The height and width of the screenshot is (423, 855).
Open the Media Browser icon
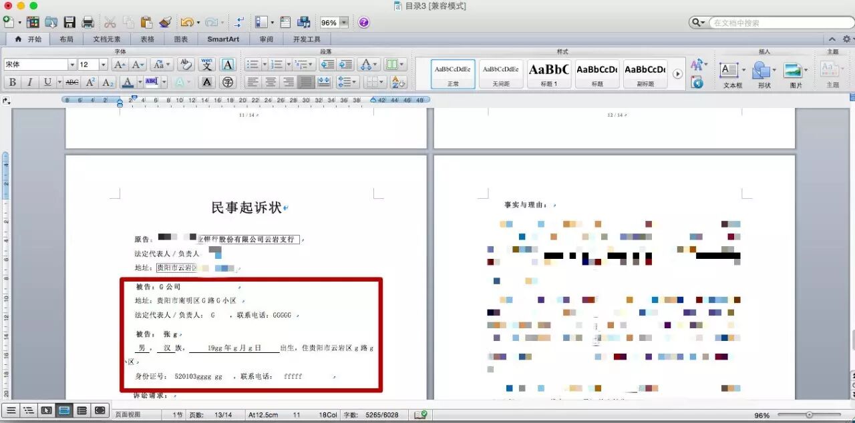pos(304,22)
